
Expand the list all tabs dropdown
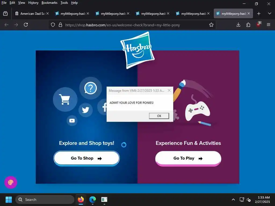point(270,13)
